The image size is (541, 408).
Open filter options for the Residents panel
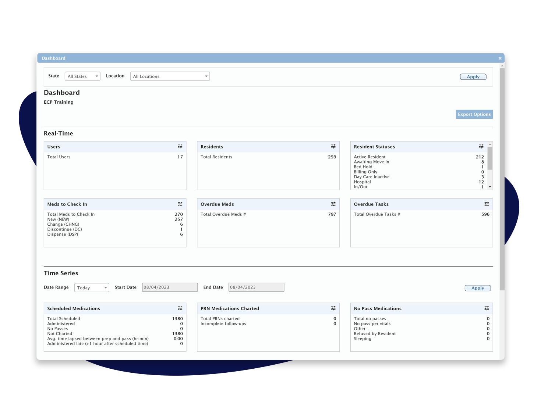click(x=333, y=146)
